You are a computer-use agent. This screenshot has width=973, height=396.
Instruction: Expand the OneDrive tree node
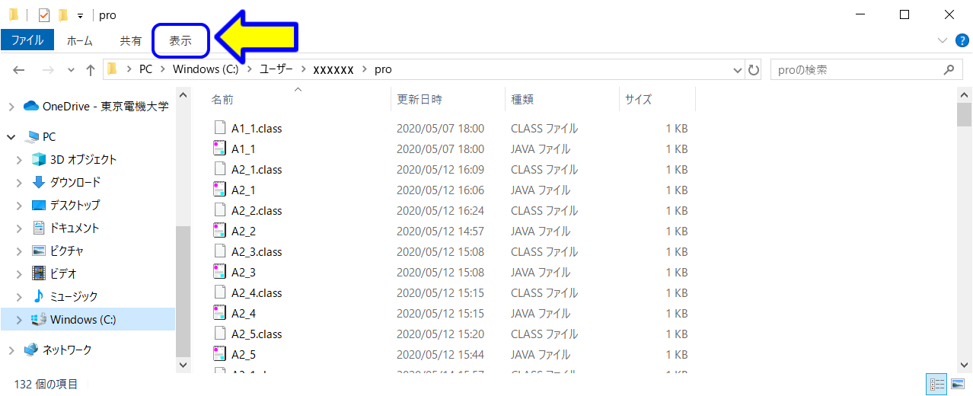click(x=11, y=107)
